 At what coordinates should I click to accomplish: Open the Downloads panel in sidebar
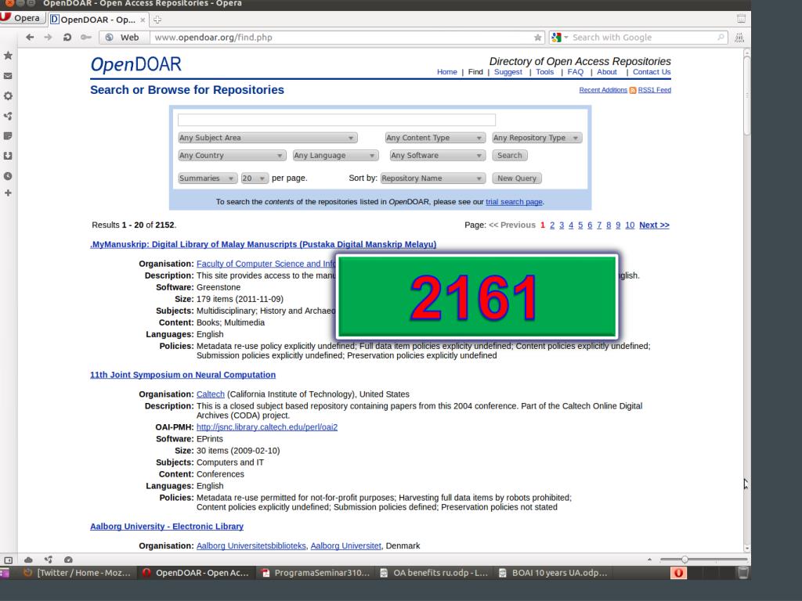click(8, 156)
